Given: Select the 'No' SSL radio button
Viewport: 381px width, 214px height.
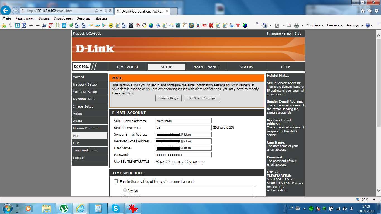Looking at the screenshot, I should click(x=158, y=162).
